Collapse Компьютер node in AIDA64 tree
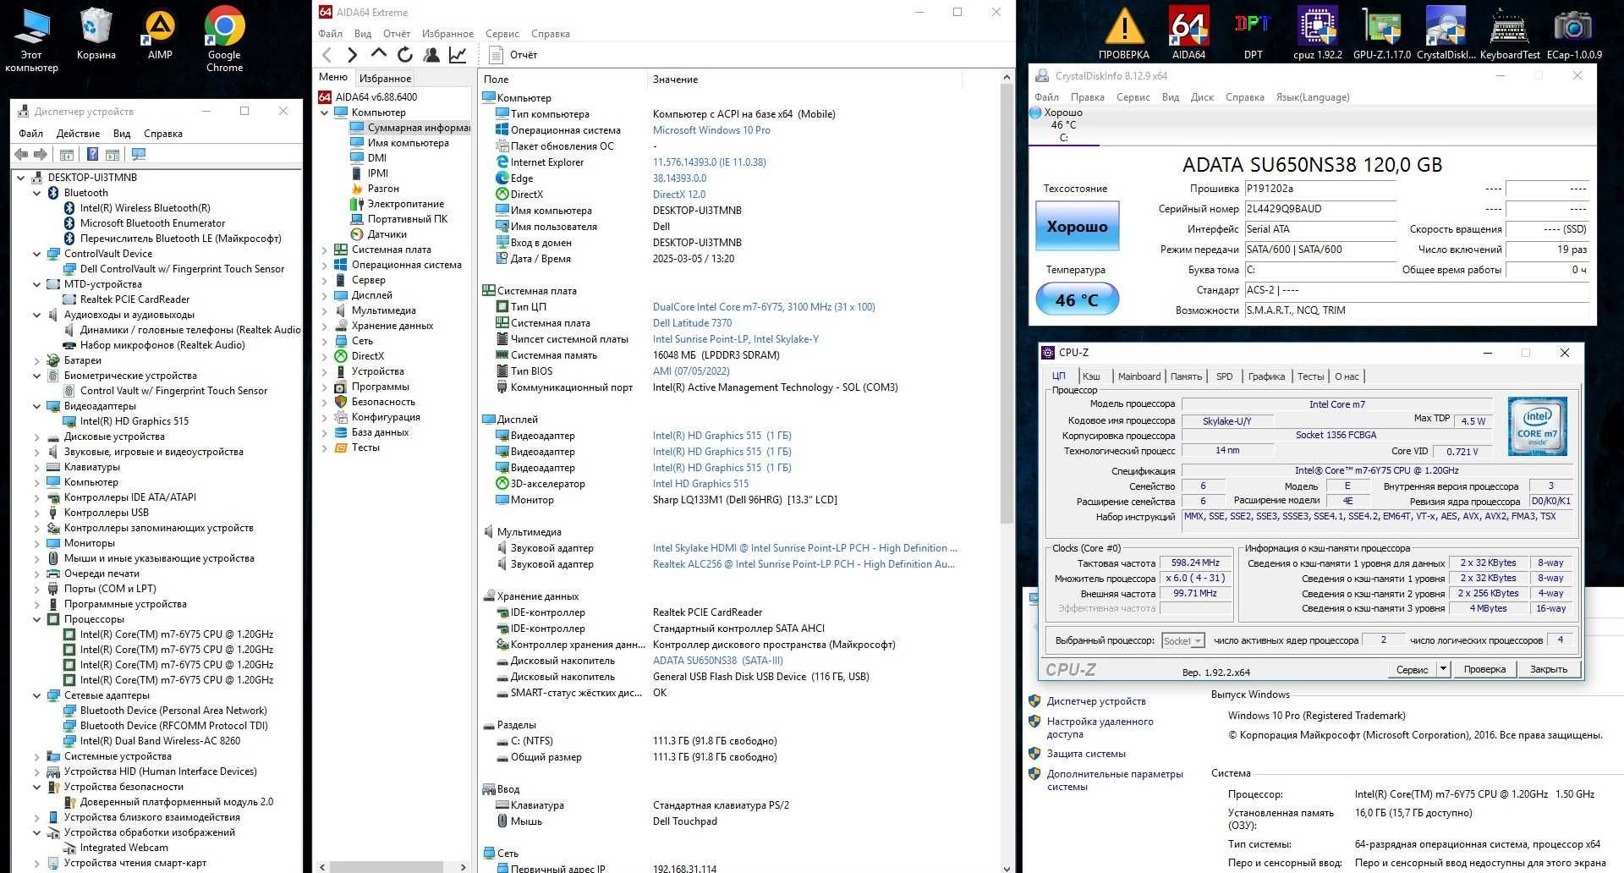This screenshot has width=1624, height=873. 325,113
